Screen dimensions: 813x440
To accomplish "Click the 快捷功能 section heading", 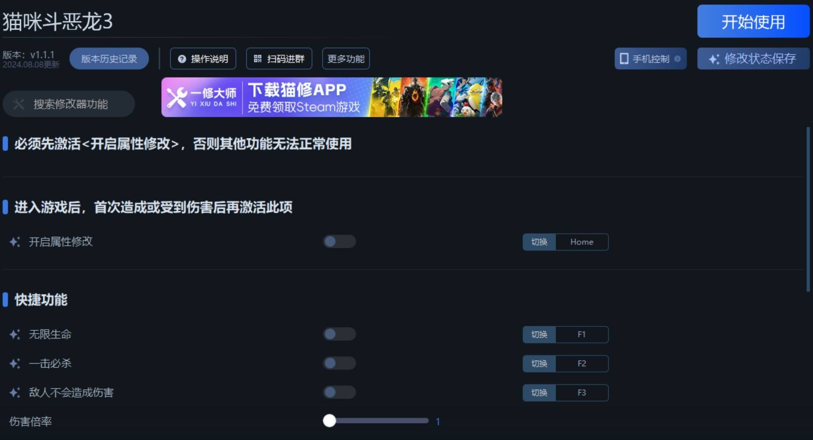I will [x=41, y=300].
